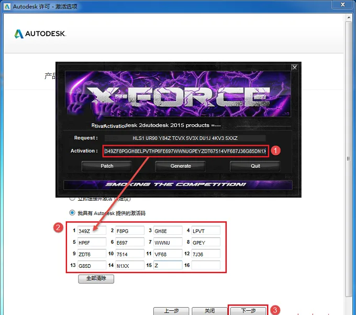The height and width of the screenshot is (315, 356).
Task: Click the Request code field
Action: click(x=185, y=138)
